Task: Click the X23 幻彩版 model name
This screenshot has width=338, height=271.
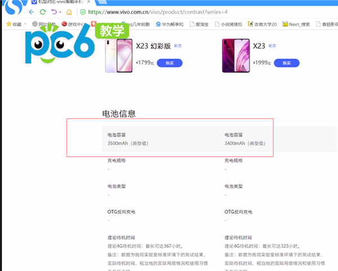Action: [x=153, y=46]
